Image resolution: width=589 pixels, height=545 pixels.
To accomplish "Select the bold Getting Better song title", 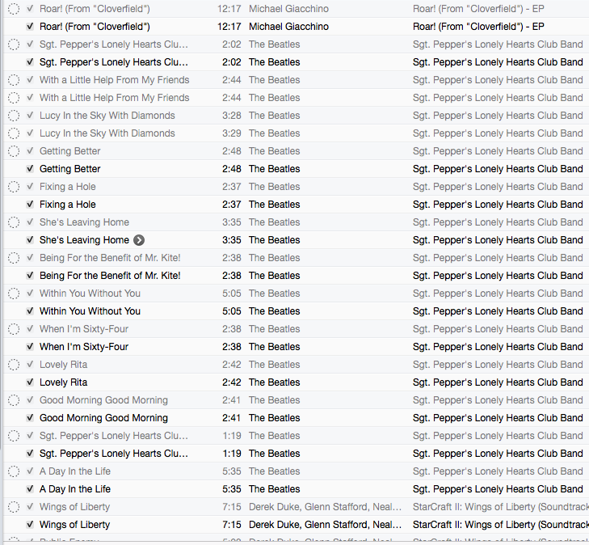I will coord(69,169).
